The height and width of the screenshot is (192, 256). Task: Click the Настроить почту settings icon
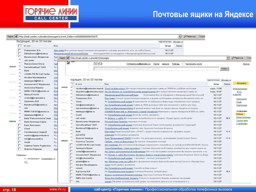183,64
